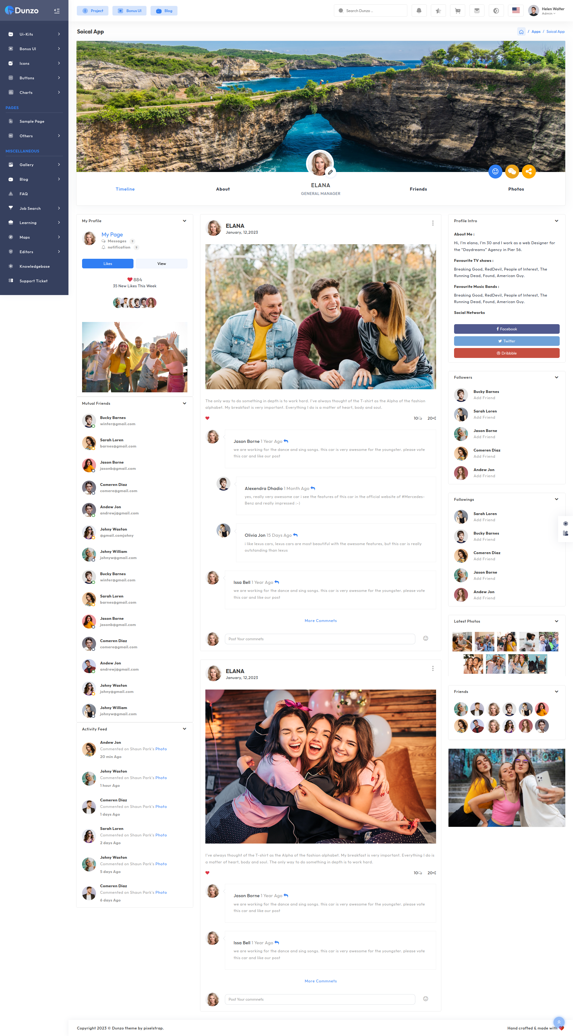Open the bookmarks star icon

(x=438, y=11)
